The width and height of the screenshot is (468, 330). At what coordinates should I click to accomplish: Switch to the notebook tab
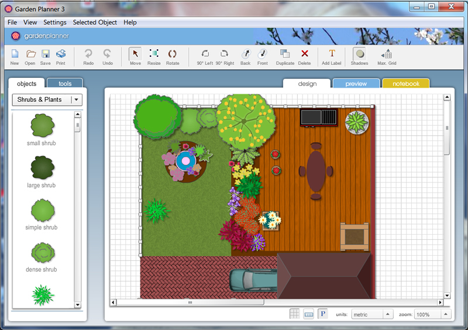pos(406,84)
